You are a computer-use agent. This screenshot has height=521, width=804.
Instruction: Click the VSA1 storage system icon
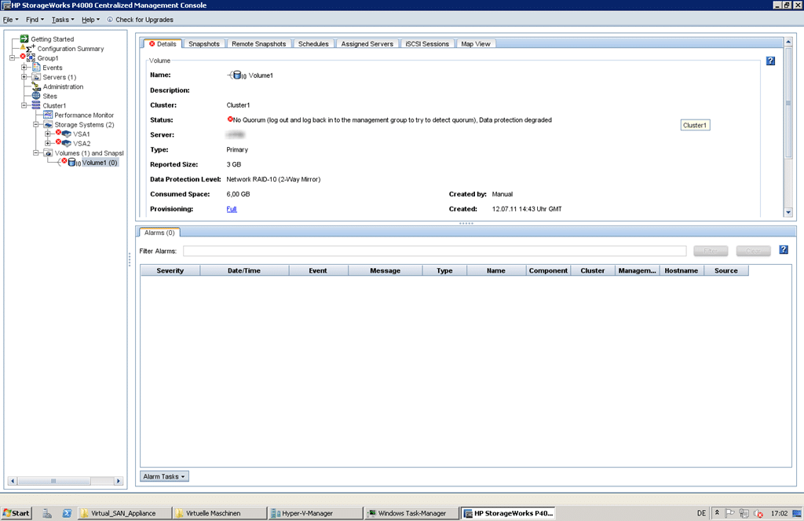[66, 134]
